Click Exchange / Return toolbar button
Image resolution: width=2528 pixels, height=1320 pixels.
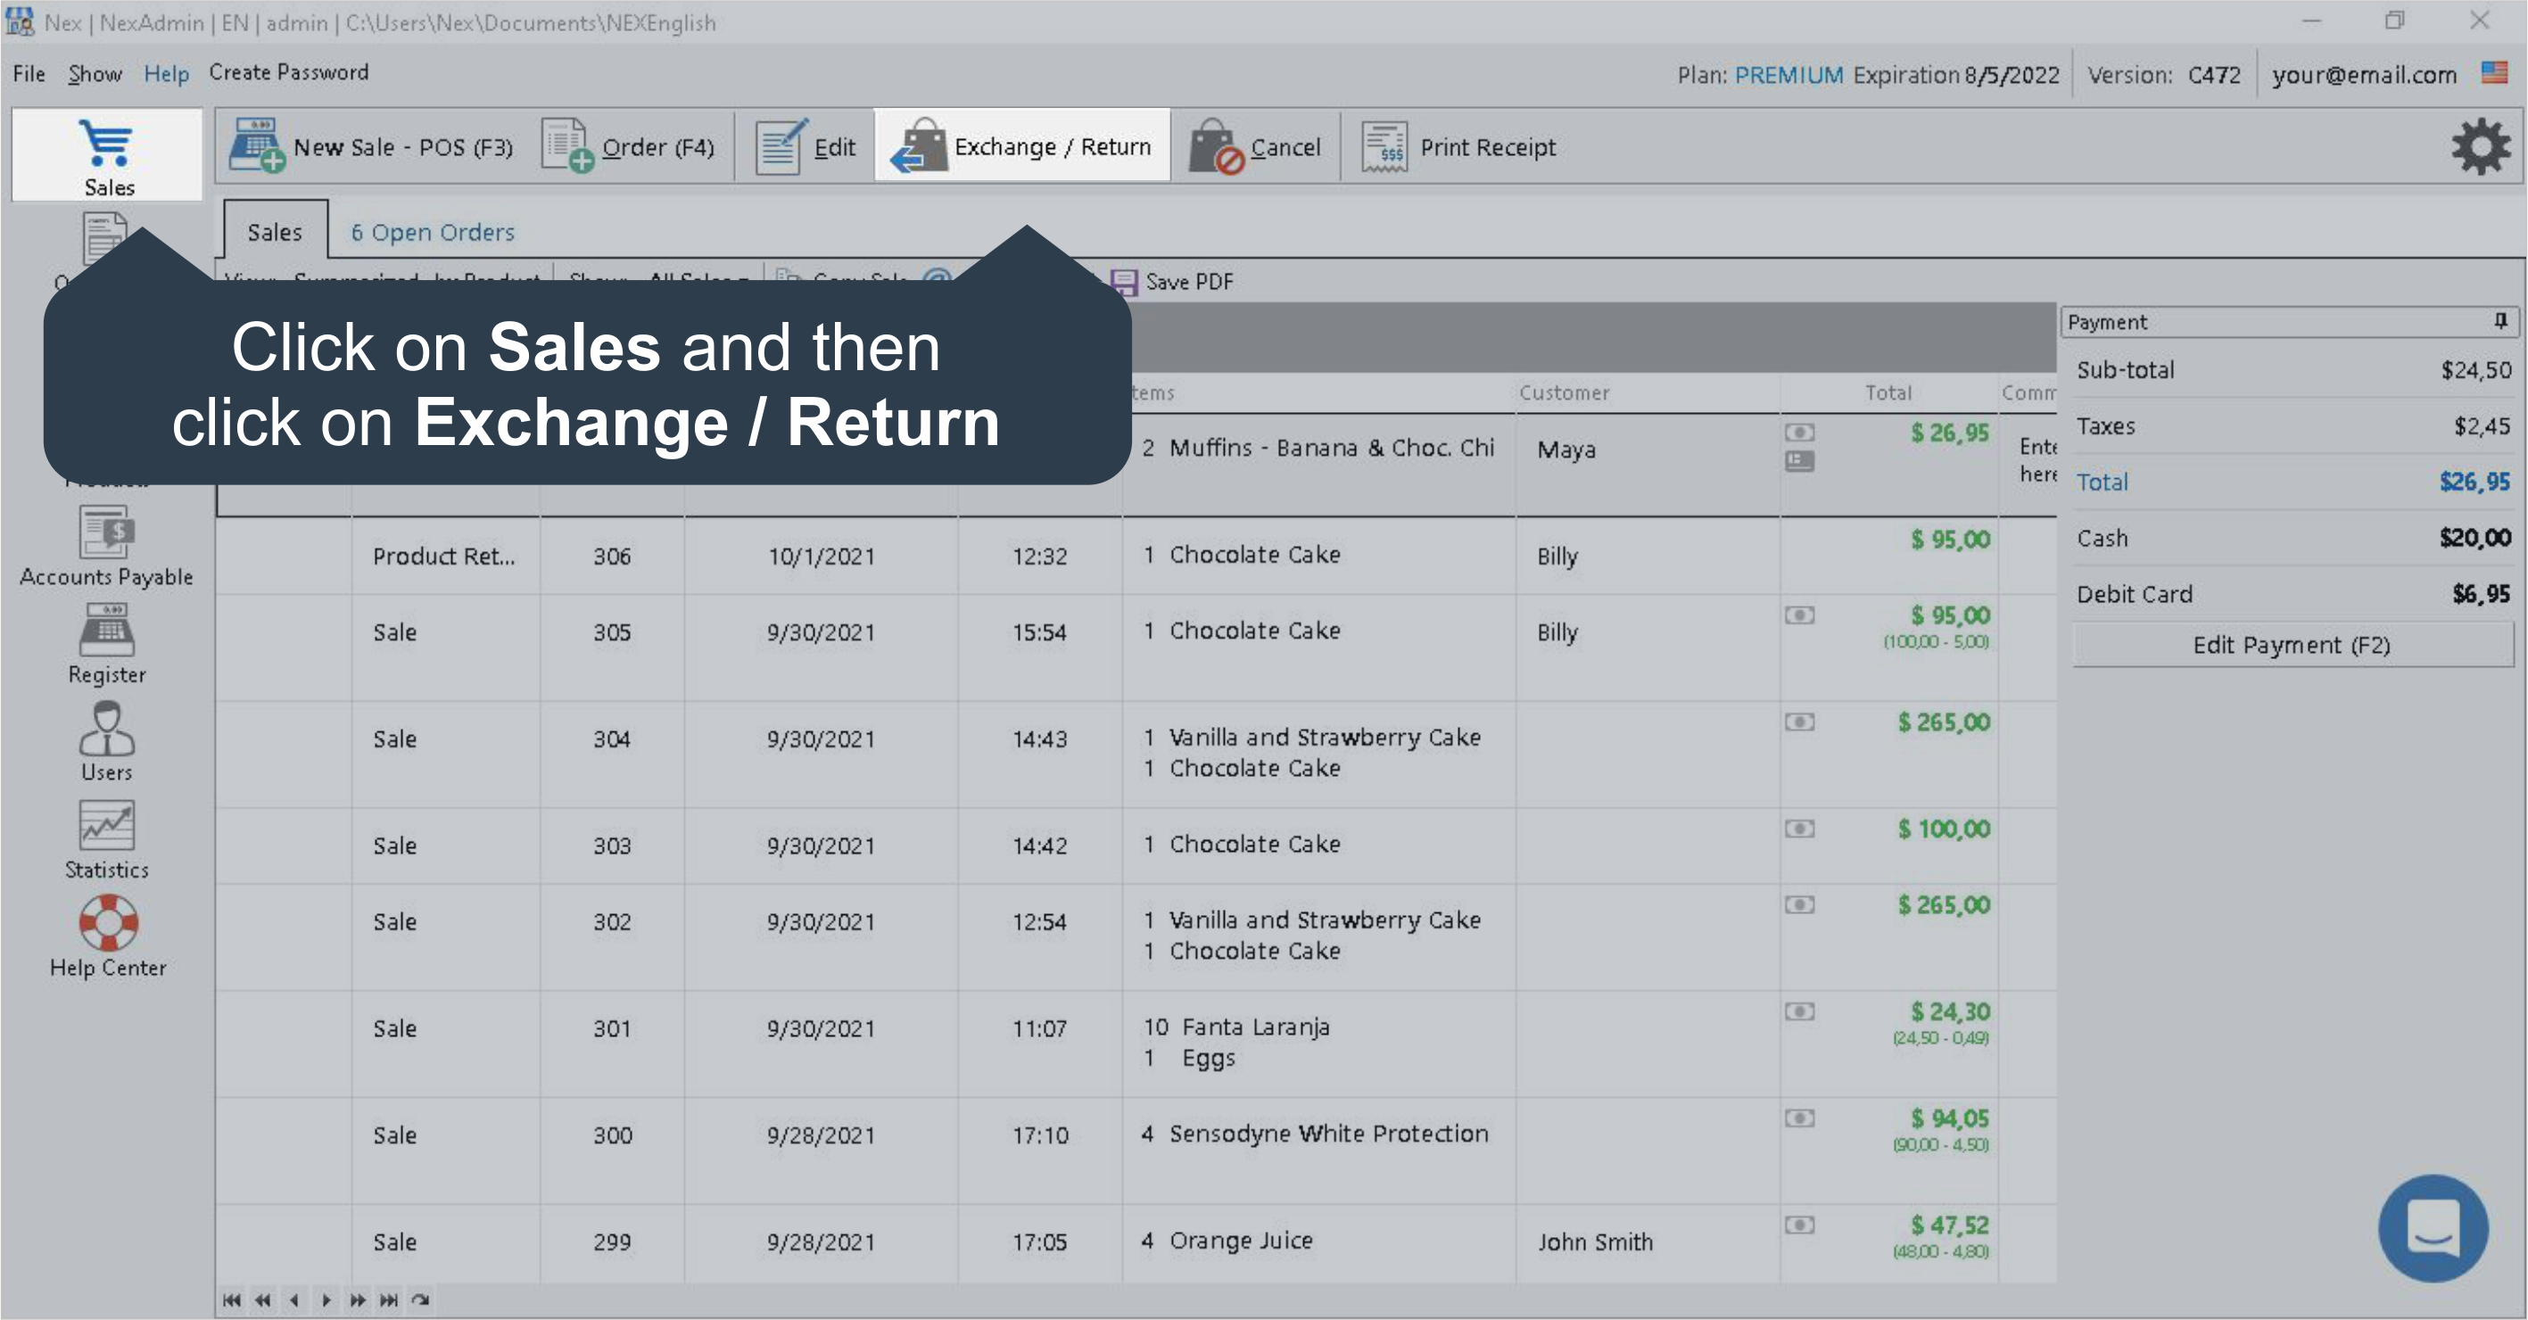point(1021,146)
